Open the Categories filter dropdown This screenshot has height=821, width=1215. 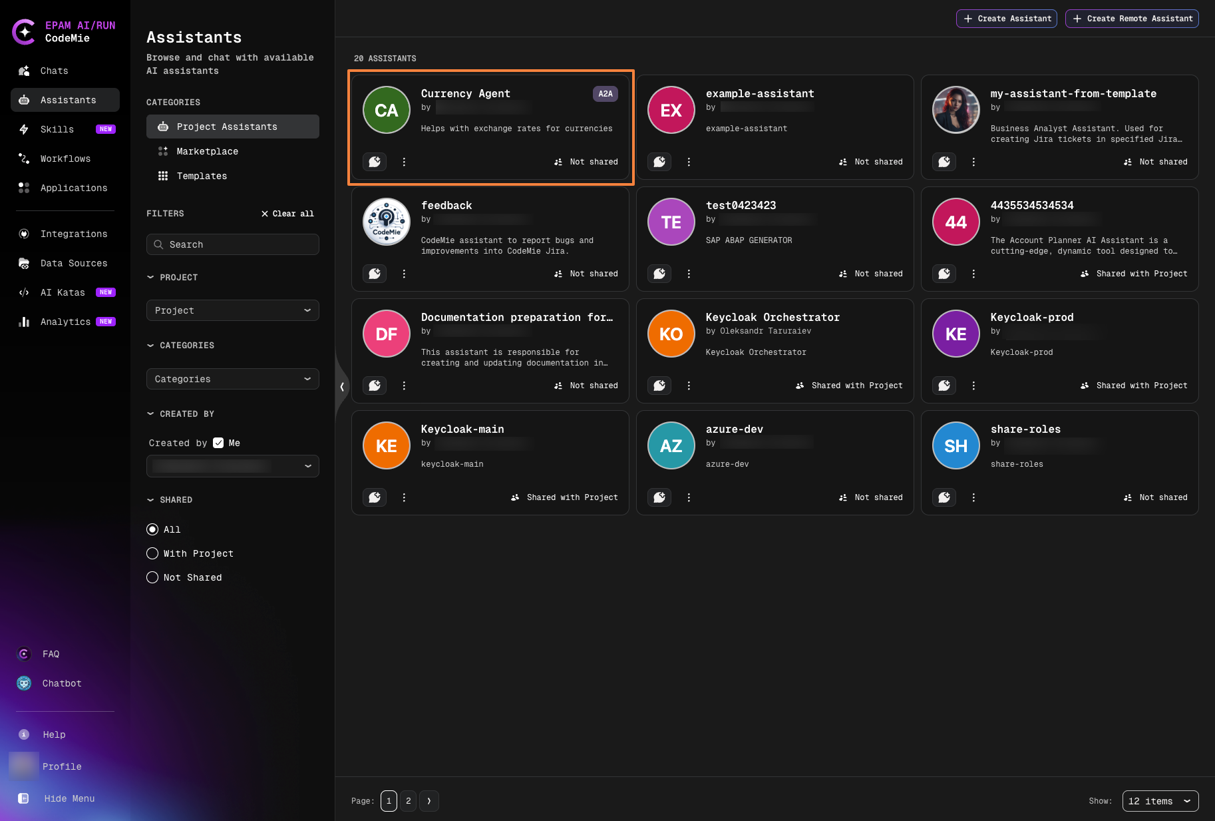232,378
